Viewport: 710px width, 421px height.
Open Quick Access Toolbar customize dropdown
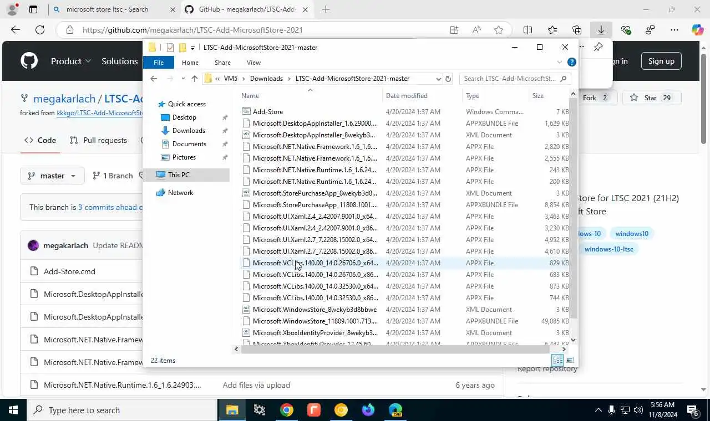[x=192, y=48]
